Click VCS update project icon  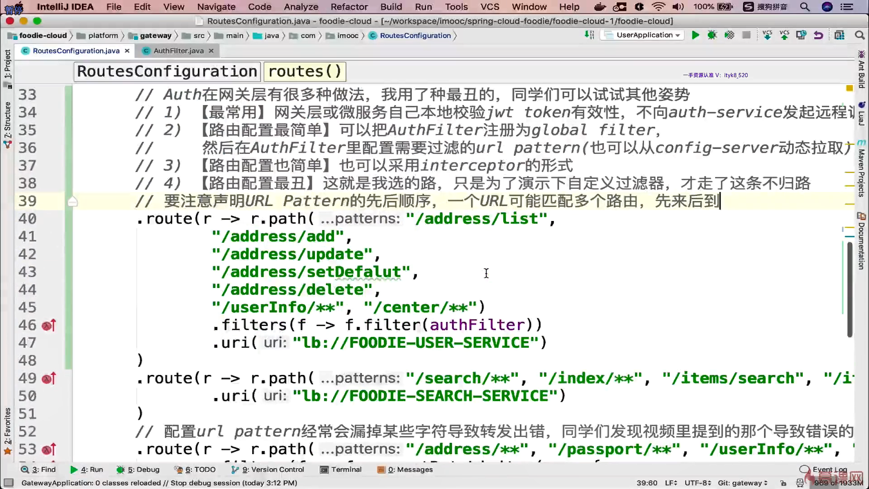click(x=767, y=35)
